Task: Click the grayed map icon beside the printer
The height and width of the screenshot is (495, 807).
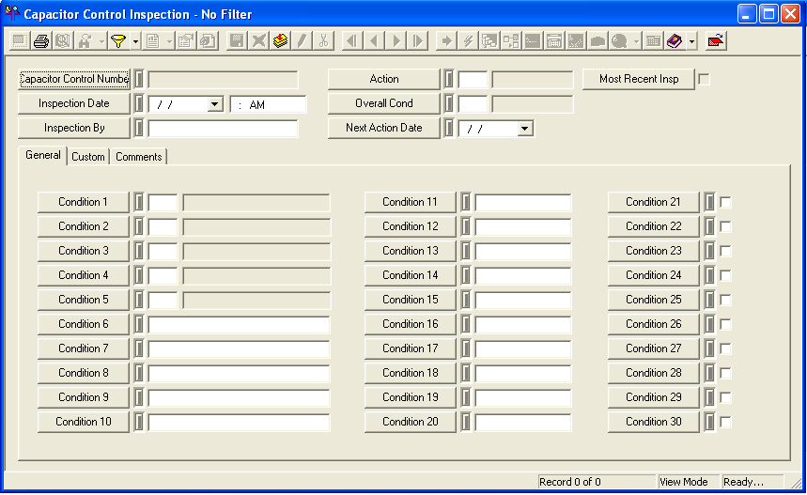Action: point(63,40)
